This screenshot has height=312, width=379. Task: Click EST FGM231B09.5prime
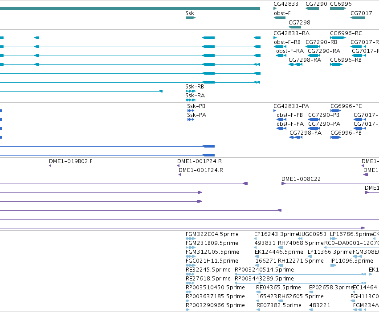(x=212, y=243)
